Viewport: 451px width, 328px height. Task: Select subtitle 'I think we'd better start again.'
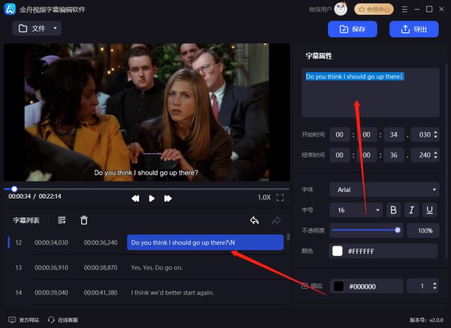172,293
